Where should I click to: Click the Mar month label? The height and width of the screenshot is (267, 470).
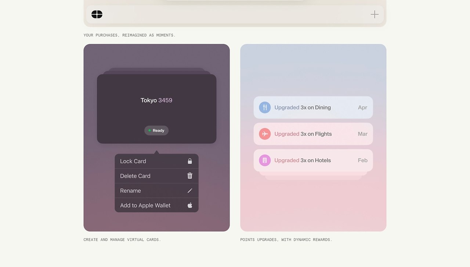click(362, 134)
